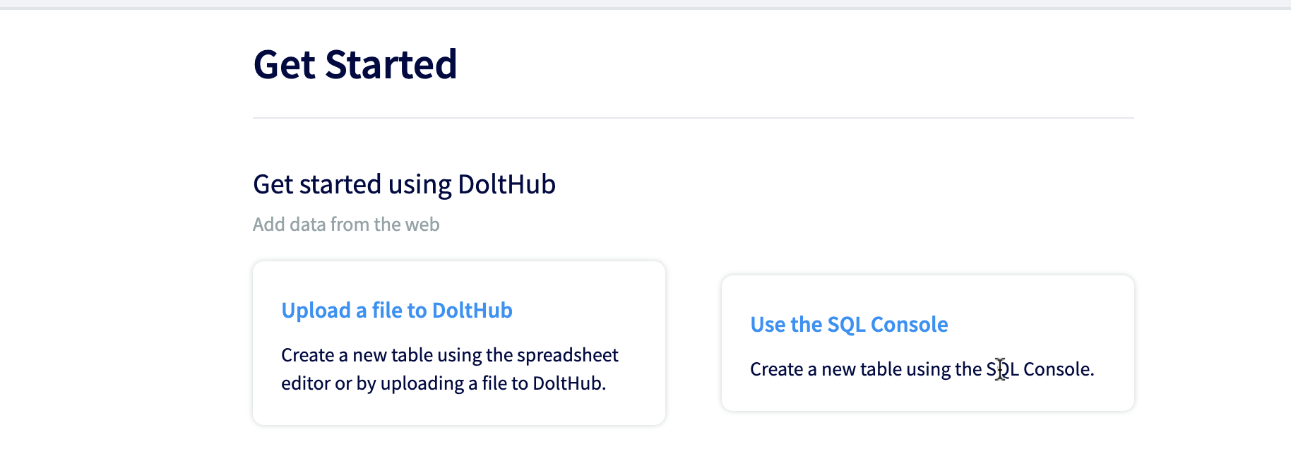Click the whitespace right of Get Started heading
The width and height of the screenshot is (1291, 461).
pos(847,64)
